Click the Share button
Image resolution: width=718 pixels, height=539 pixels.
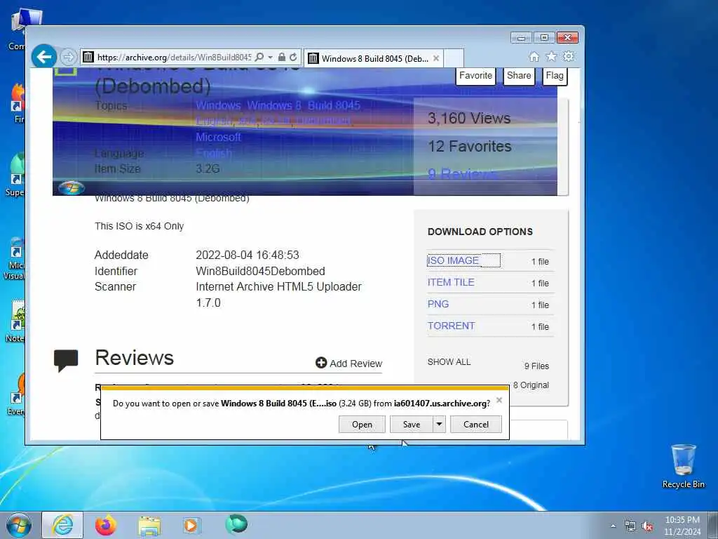[x=519, y=76]
